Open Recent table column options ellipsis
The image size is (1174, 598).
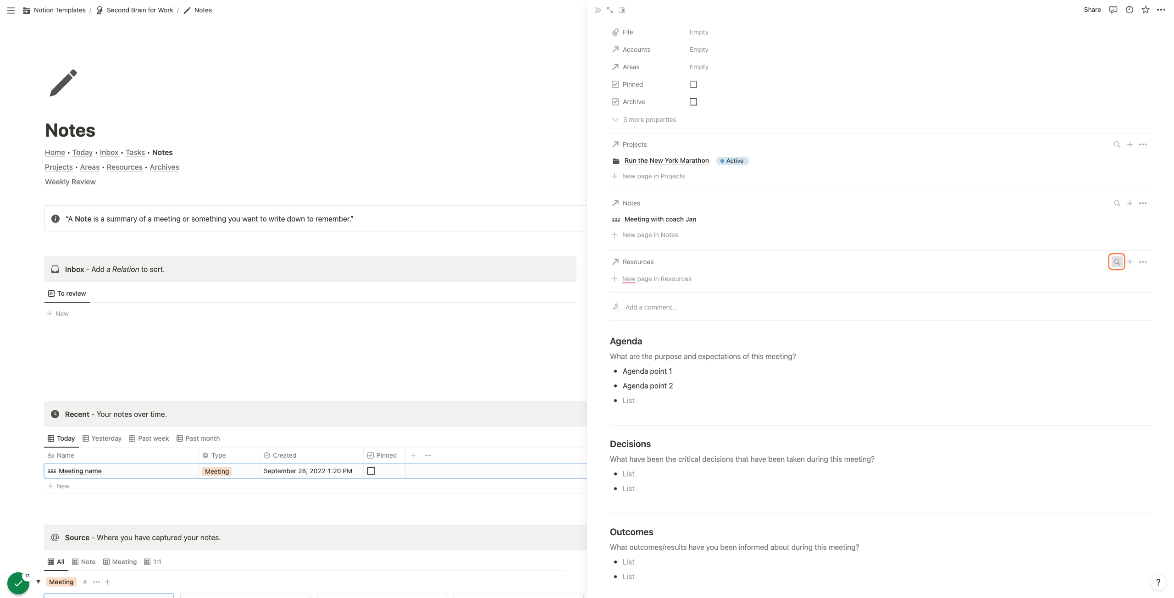[428, 455]
